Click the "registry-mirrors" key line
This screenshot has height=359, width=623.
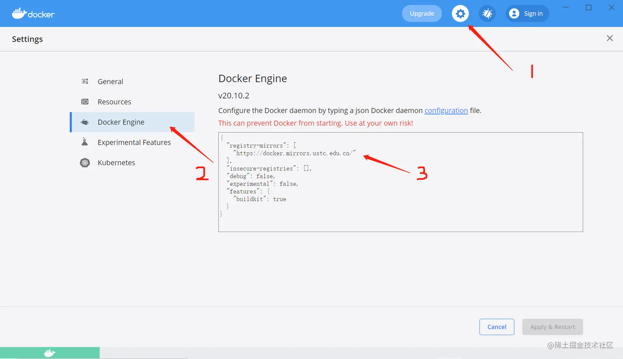click(261, 145)
